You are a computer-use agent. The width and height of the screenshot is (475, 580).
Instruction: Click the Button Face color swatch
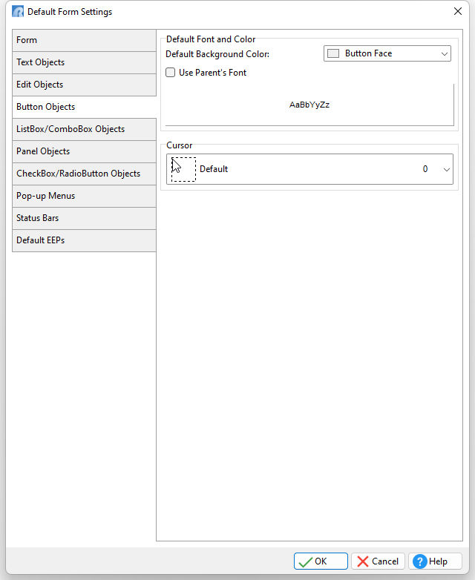pos(333,53)
